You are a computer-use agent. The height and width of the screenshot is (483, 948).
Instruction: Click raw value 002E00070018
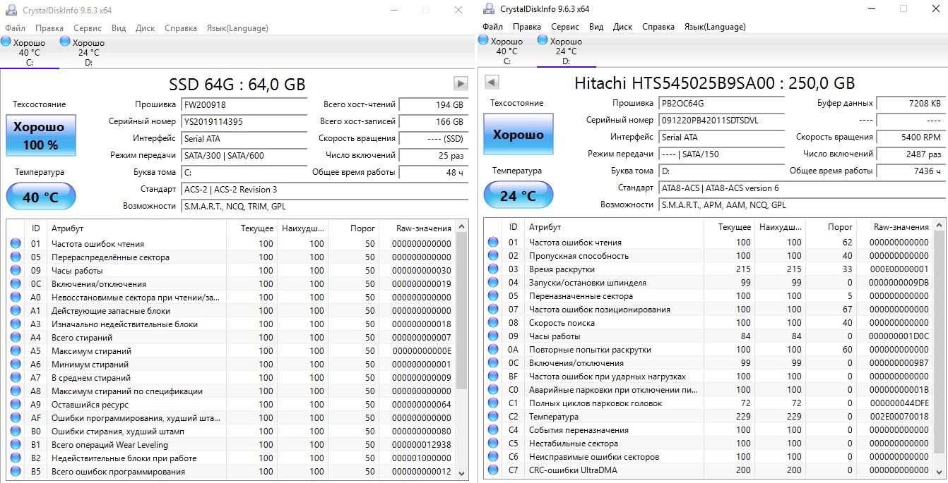[x=899, y=417]
